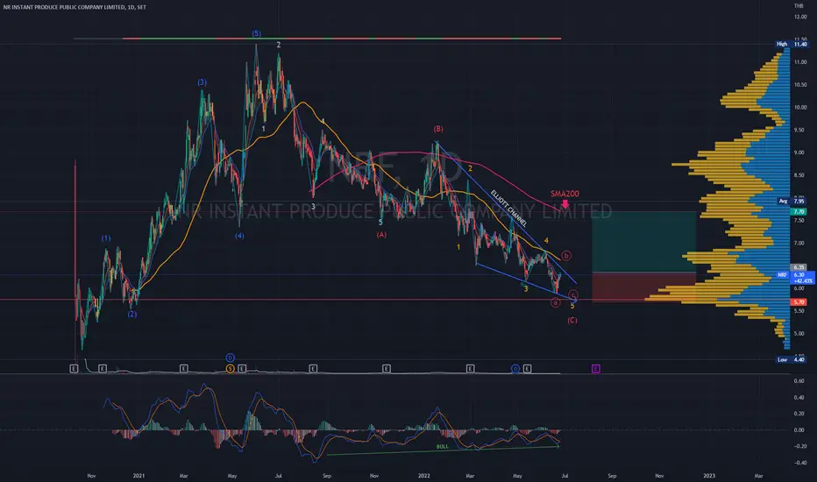Screen dimensions: 817x482
Task: Select the blue (3) wave label
Action: pos(202,82)
